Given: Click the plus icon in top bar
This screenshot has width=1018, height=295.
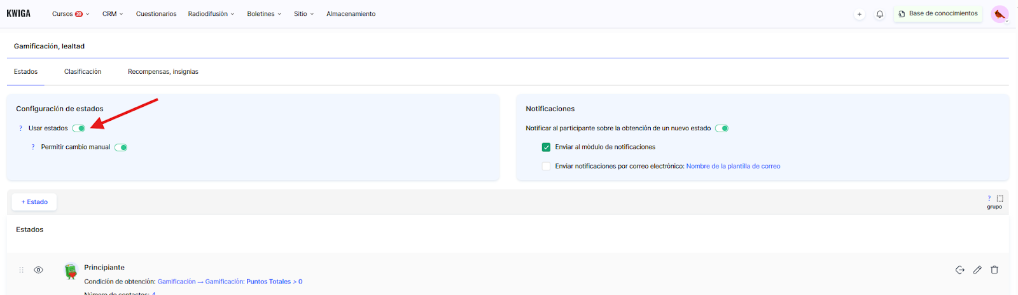Looking at the screenshot, I should coord(859,14).
